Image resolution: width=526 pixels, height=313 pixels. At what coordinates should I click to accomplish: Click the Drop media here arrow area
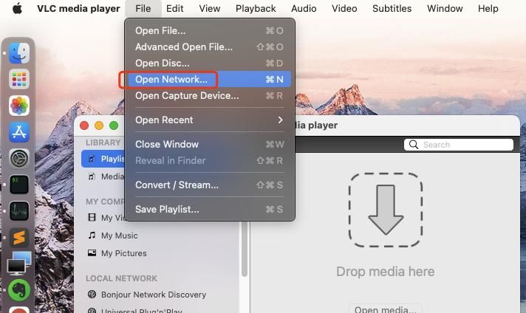[386, 210]
